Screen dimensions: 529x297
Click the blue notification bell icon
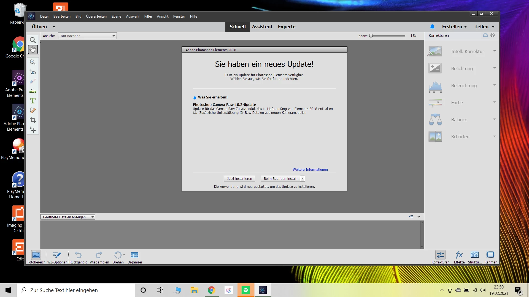coord(432,27)
